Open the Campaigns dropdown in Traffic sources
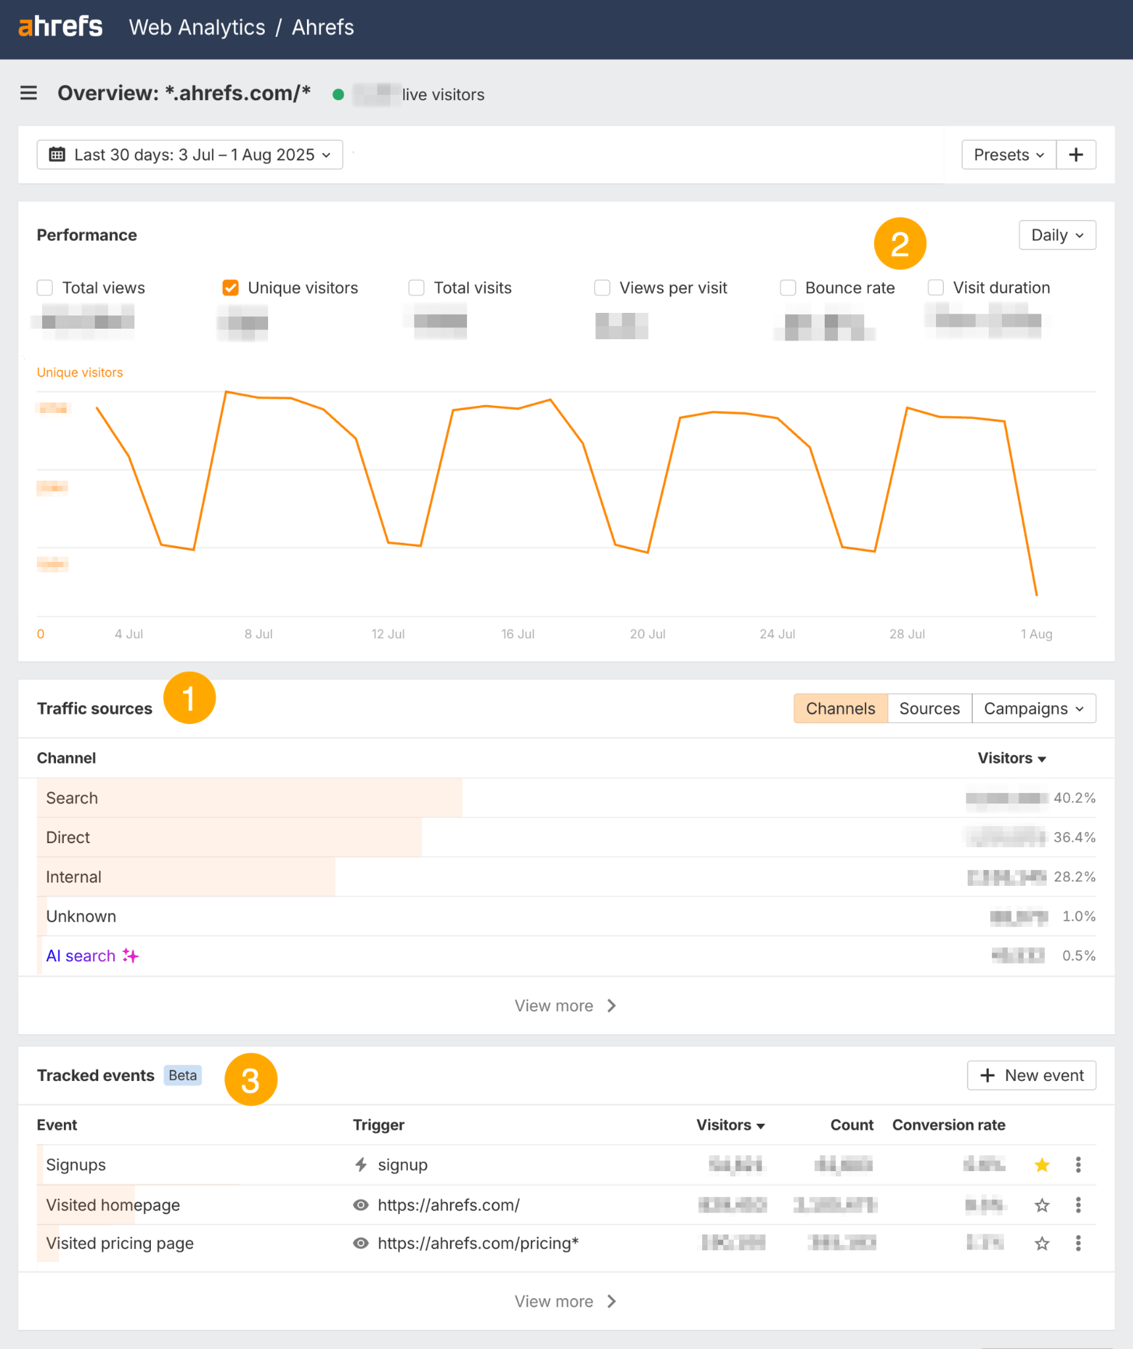Viewport: 1133px width, 1349px height. [x=1032, y=708]
